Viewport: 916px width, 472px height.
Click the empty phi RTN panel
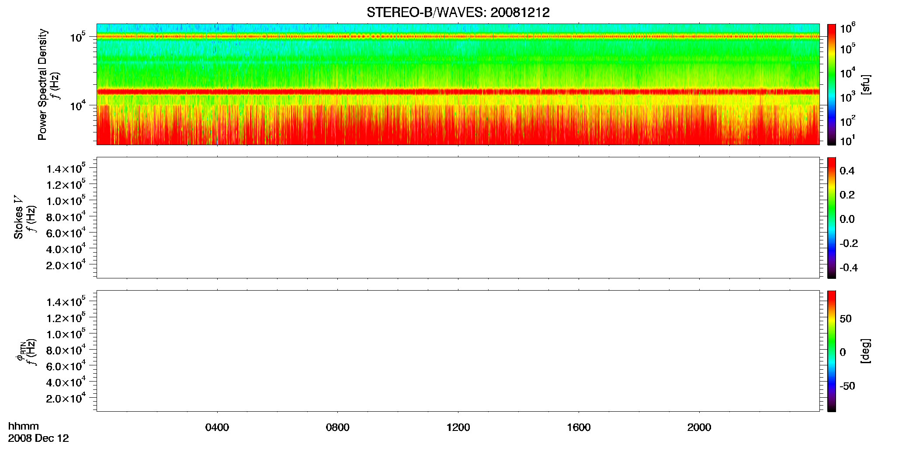[458, 351]
